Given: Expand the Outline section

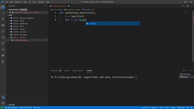Looking at the screenshot, I should (x=12, y=105).
